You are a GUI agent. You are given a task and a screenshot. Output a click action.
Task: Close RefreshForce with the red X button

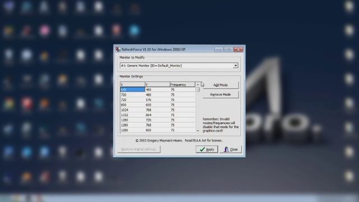click(x=238, y=49)
